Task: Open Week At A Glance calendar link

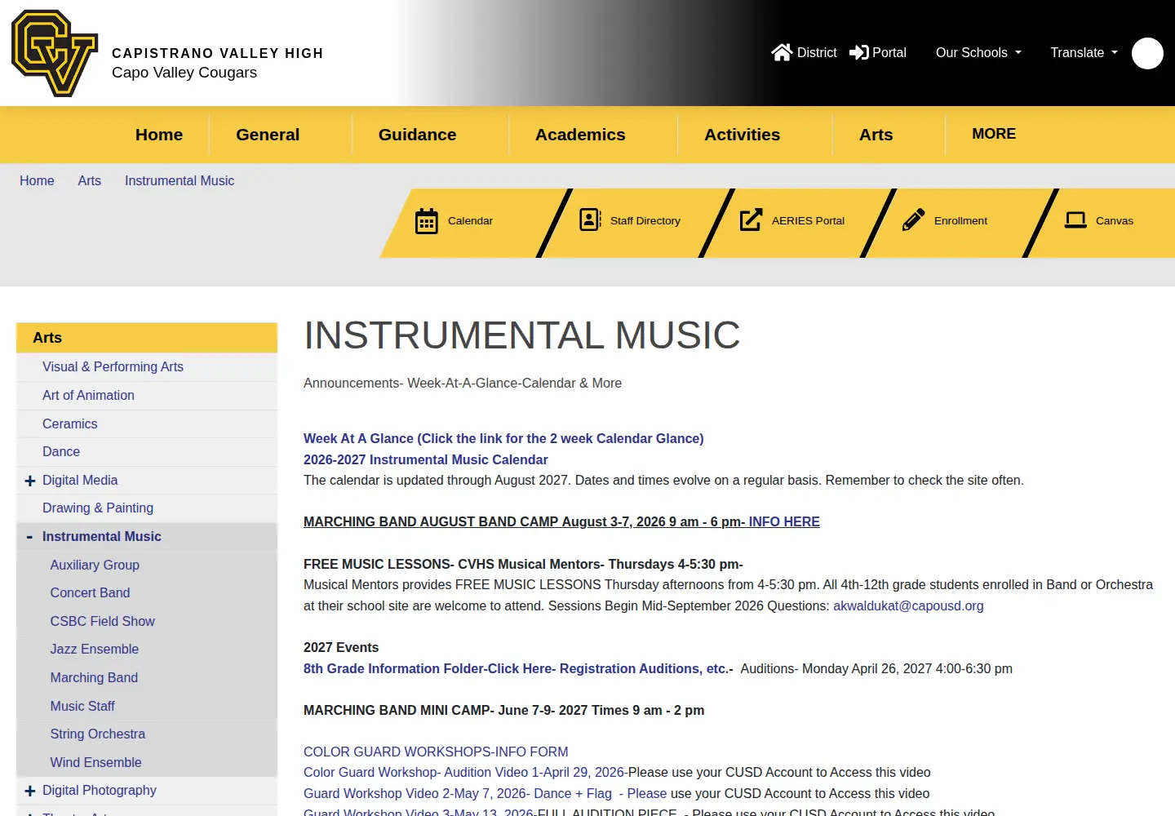Action: click(503, 438)
